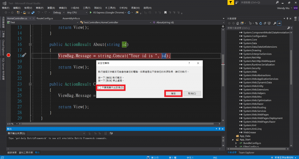
Task: Click the Refresh icon in Solution Explorer toolbar
Action: pyautogui.click(x=261, y=23)
